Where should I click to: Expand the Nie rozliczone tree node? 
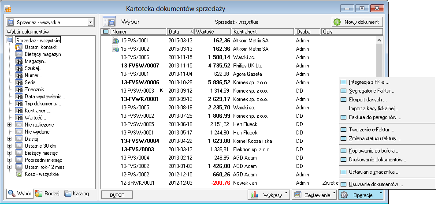[x=10, y=125]
